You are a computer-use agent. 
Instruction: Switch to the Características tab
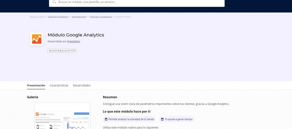(59, 85)
